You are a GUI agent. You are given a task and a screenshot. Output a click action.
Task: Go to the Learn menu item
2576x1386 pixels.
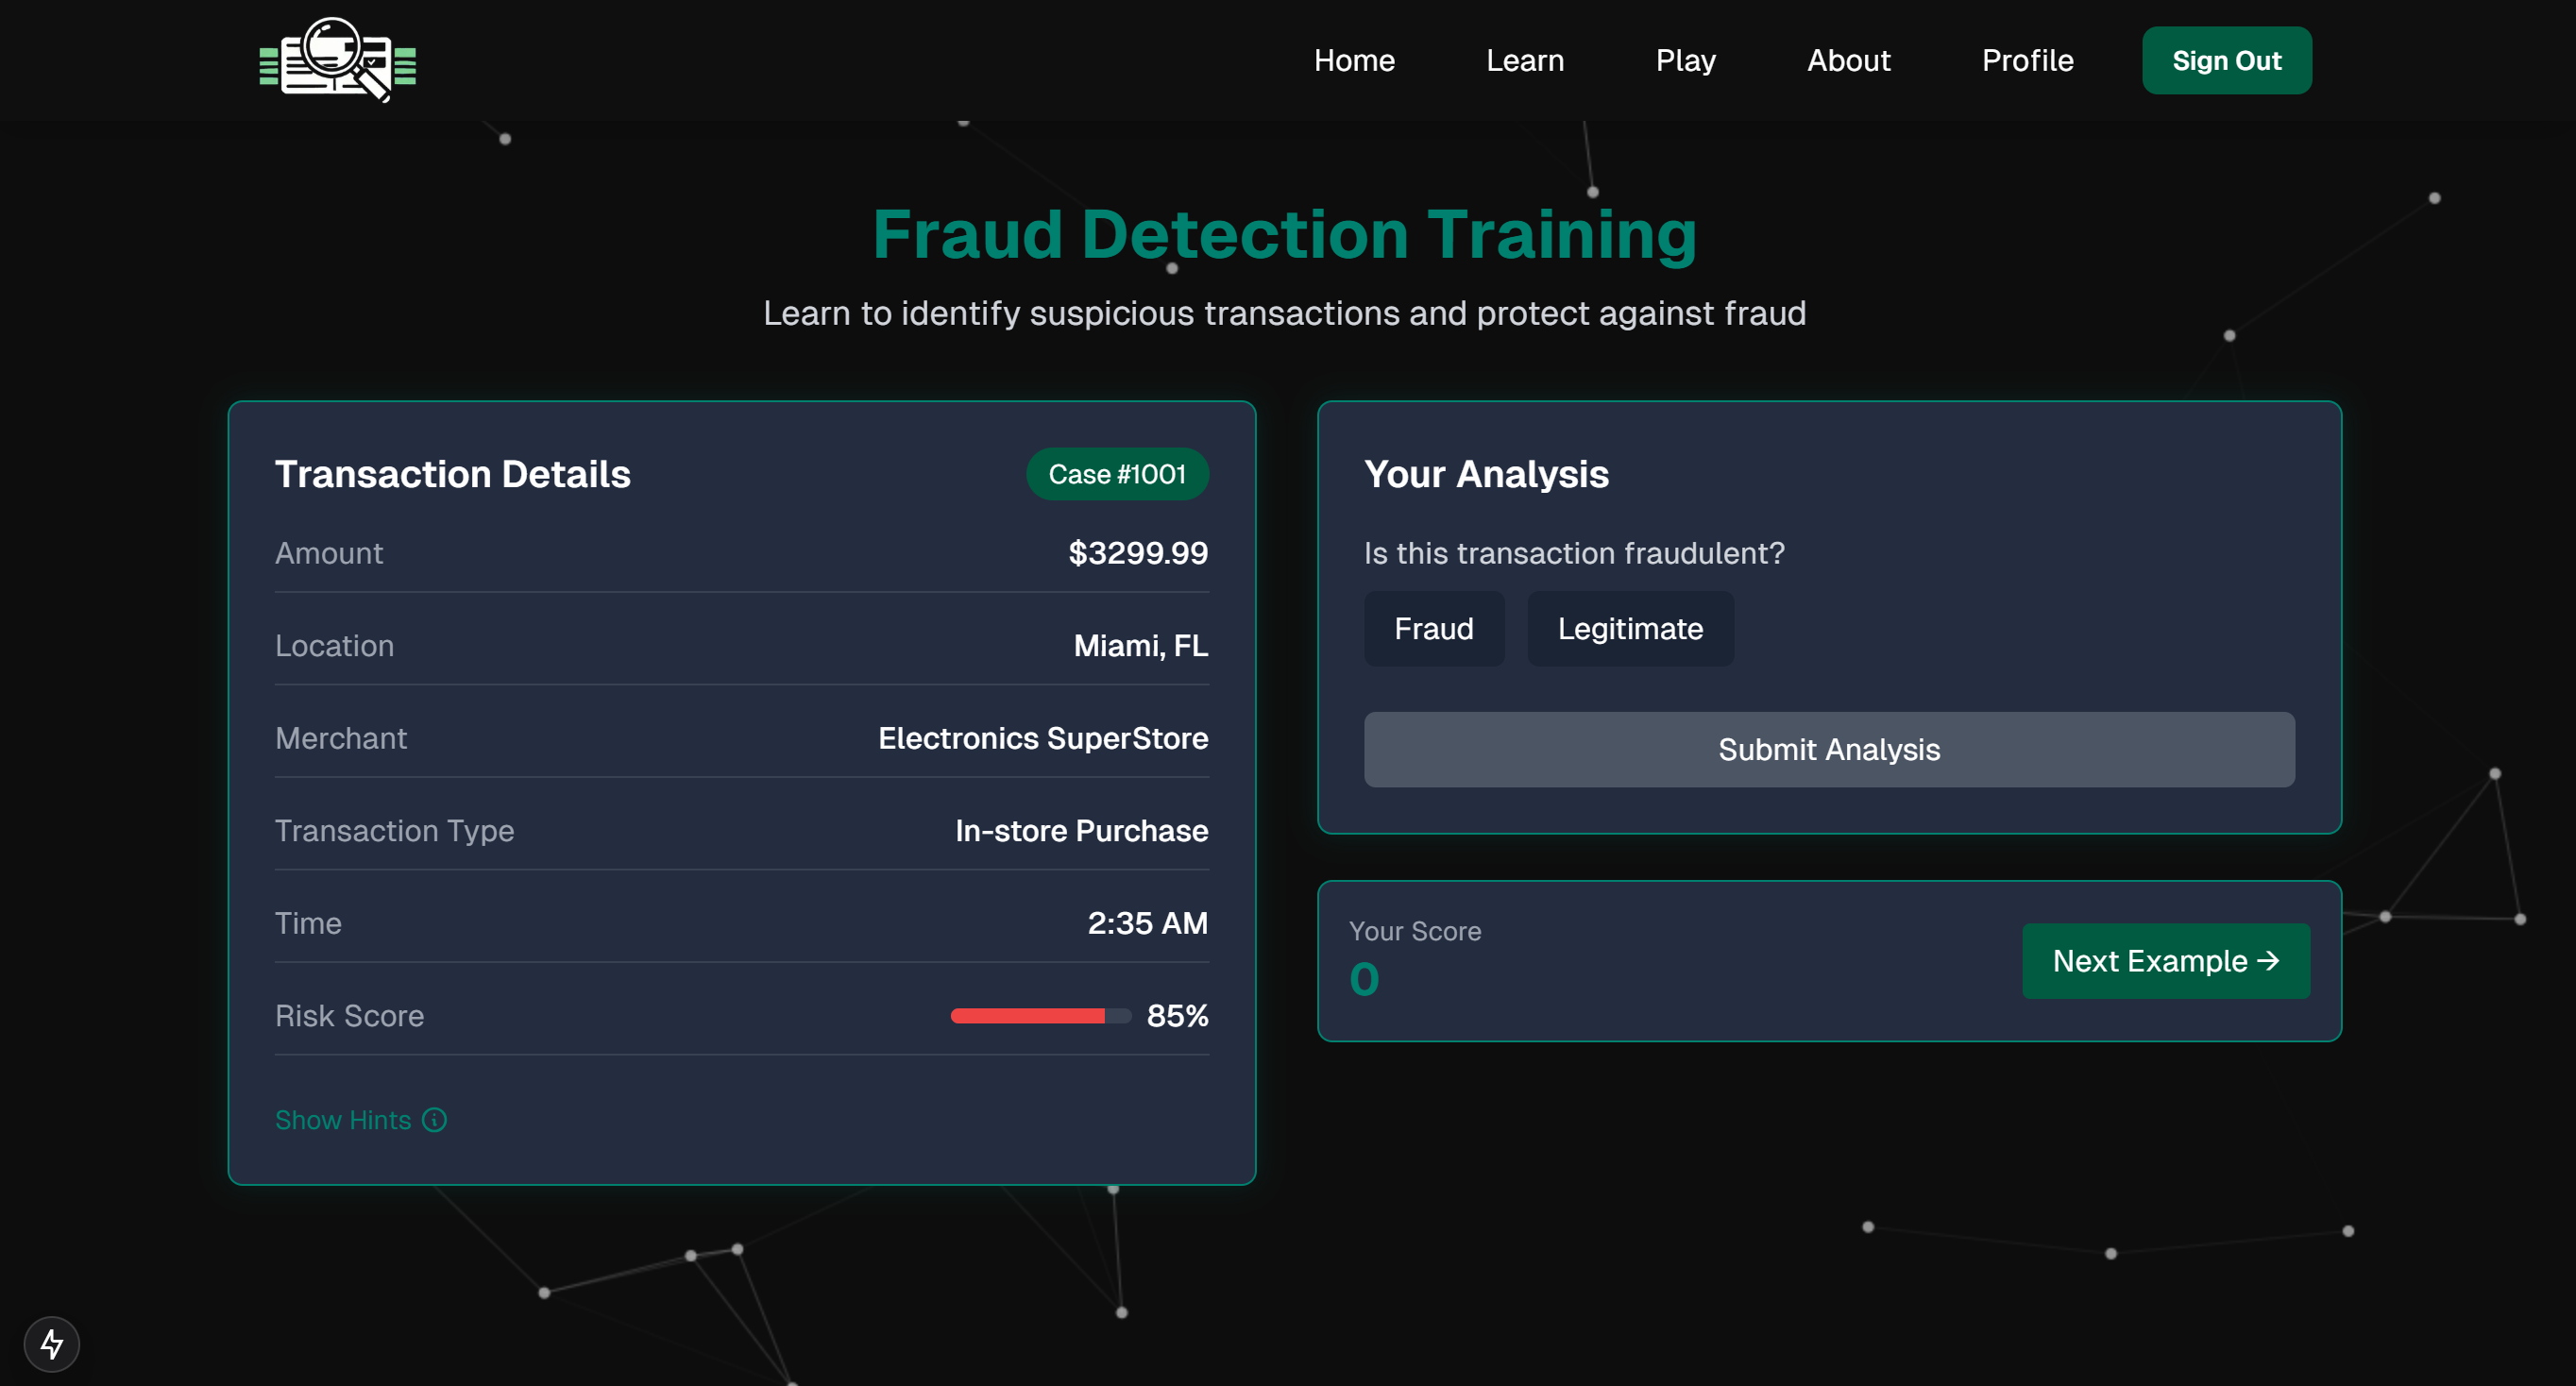[1524, 61]
